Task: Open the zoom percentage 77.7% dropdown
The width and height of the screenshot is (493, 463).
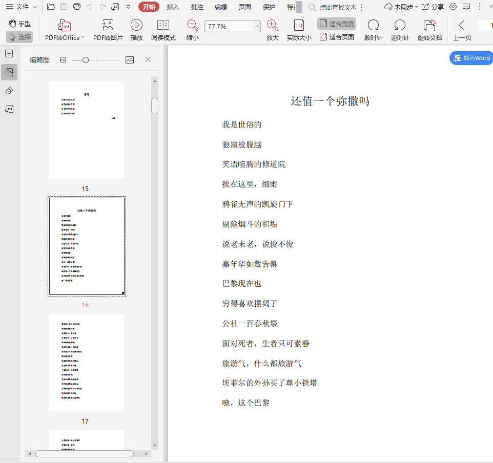Action: point(257,26)
